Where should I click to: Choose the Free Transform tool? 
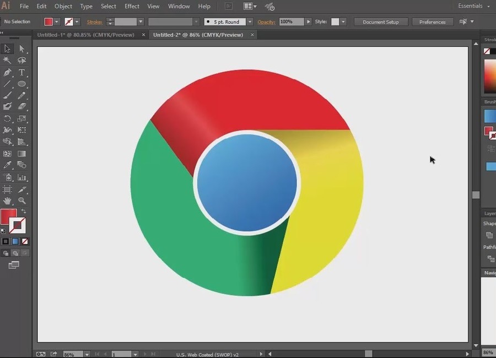pyautogui.click(x=21, y=130)
